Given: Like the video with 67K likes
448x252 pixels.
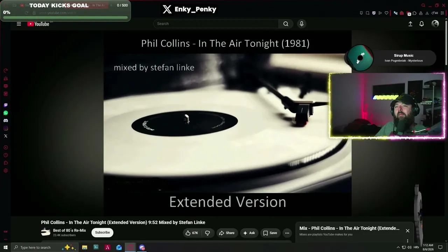Looking at the screenshot, I should pyautogui.click(x=191, y=233).
